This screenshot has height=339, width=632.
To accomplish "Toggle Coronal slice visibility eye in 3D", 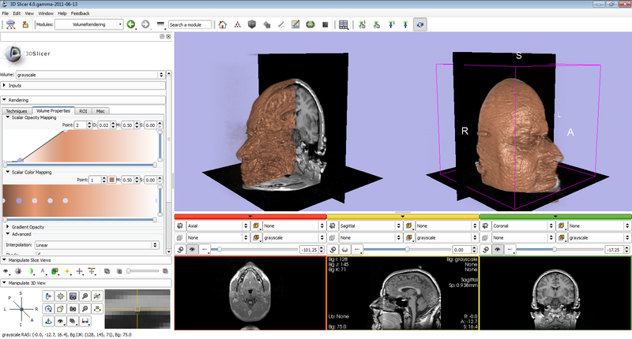I will click(x=498, y=250).
